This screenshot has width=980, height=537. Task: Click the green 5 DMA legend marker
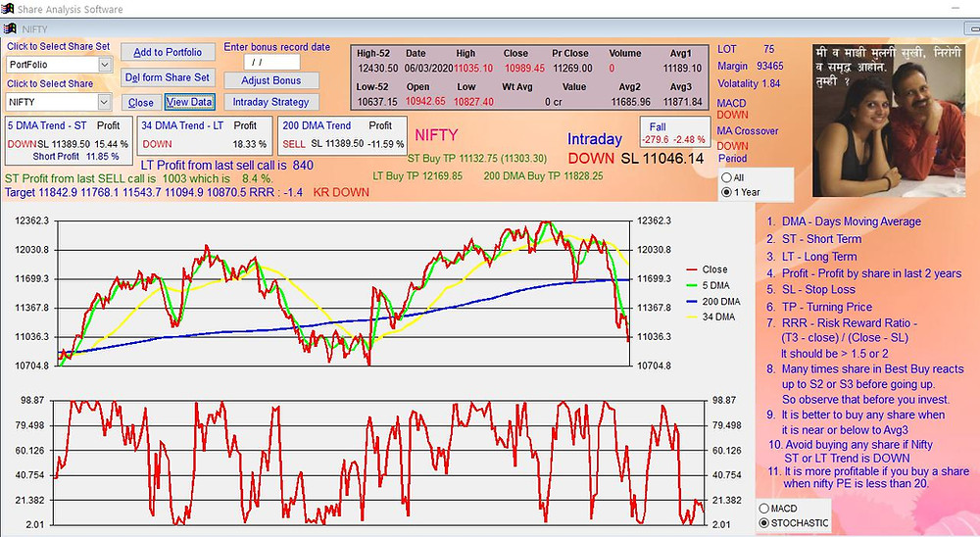(x=691, y=285)
